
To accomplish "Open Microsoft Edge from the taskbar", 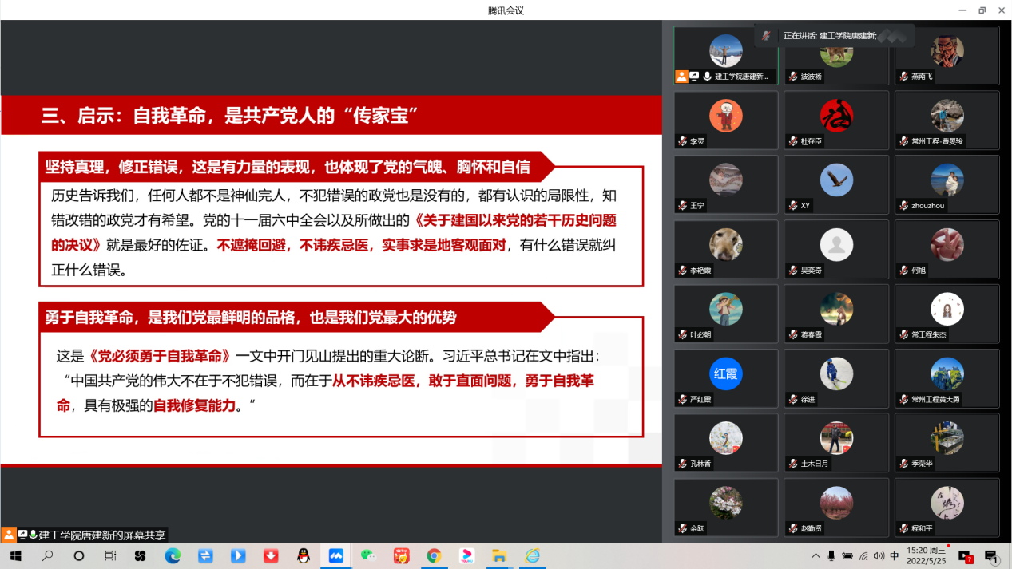I will click(x=173, y=555).
